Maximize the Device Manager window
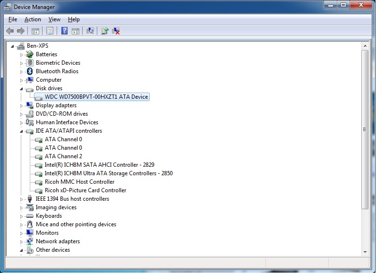The image size is (376, 273). point(343,5)
